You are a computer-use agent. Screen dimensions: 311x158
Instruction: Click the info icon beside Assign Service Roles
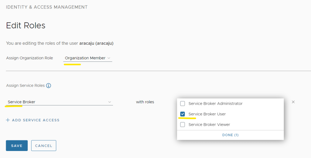click(x=49, y=86)
